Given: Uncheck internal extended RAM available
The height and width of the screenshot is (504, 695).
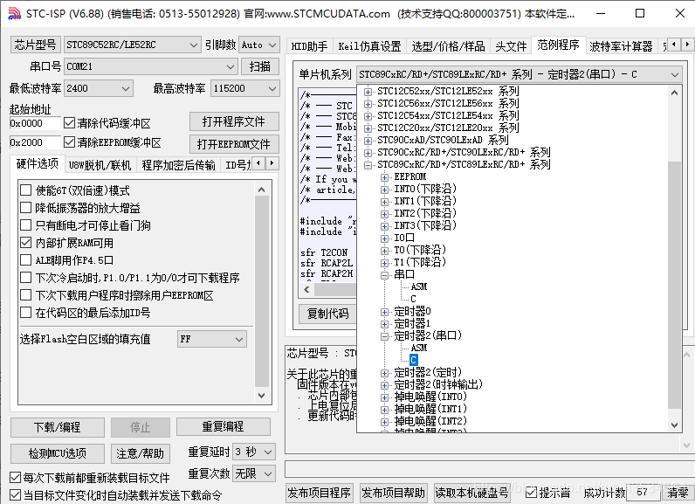Looking at the screenshot, I should [x=25, y=243].
